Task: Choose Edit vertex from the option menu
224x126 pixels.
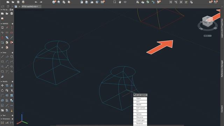Action: click(x=140, y=108)
